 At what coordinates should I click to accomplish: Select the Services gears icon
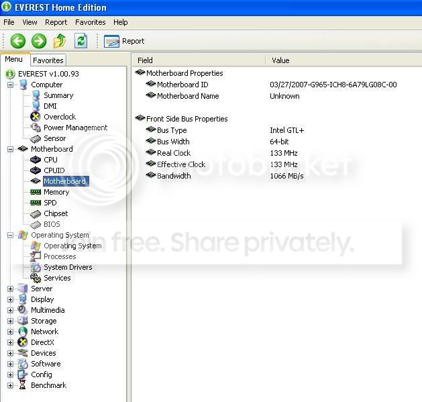(x=36, y=278)
